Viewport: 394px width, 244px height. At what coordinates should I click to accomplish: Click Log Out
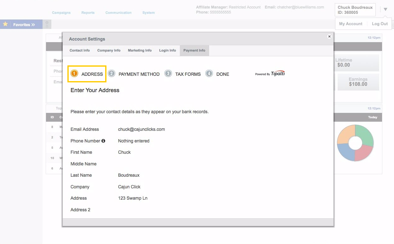380,24
